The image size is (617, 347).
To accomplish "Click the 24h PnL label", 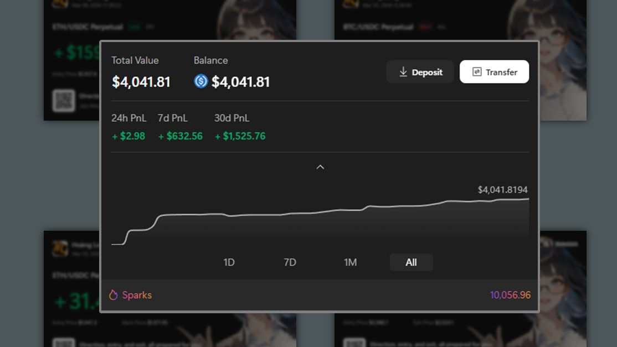I will coord(128,118).
